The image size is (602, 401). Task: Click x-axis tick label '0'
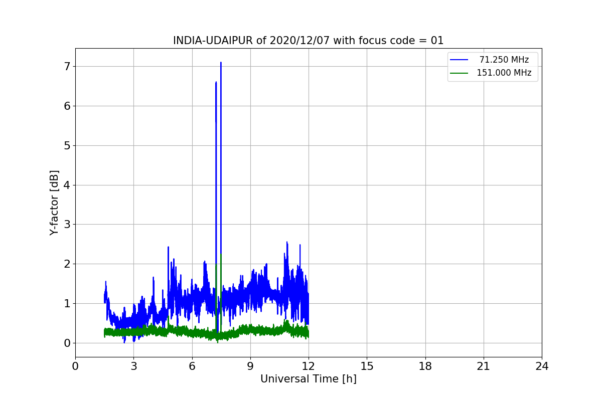[75, 366]
